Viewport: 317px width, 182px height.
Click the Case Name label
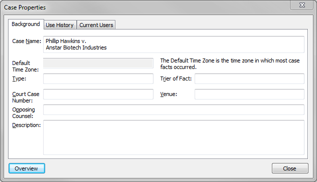coord(27,41)
